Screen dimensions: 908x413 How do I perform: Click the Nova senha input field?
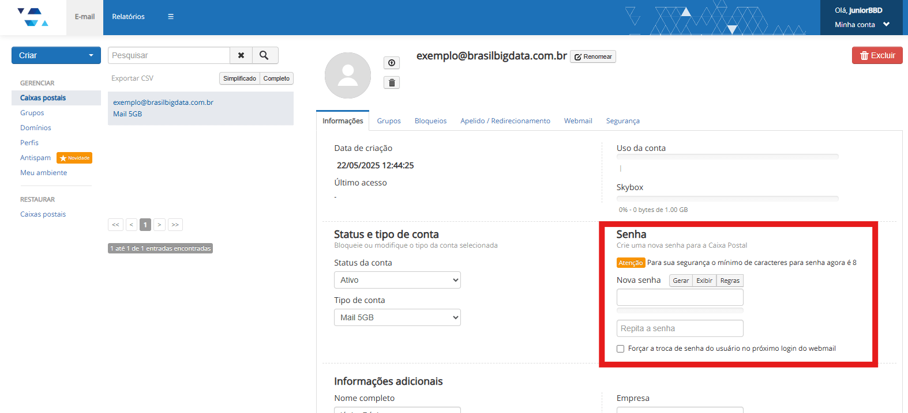pos(680,297)
